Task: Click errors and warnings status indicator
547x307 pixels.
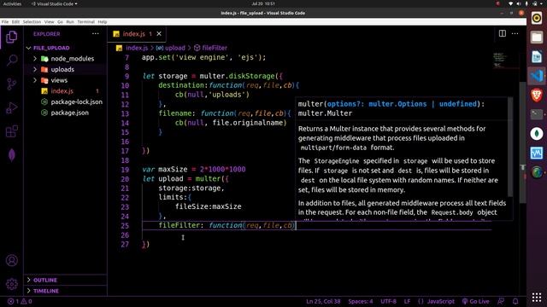Action: (x=20, y=301)
